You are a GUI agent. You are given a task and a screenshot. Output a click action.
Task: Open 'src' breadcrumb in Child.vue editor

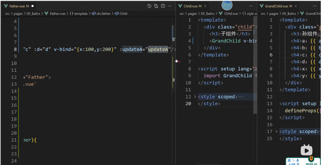182,13
